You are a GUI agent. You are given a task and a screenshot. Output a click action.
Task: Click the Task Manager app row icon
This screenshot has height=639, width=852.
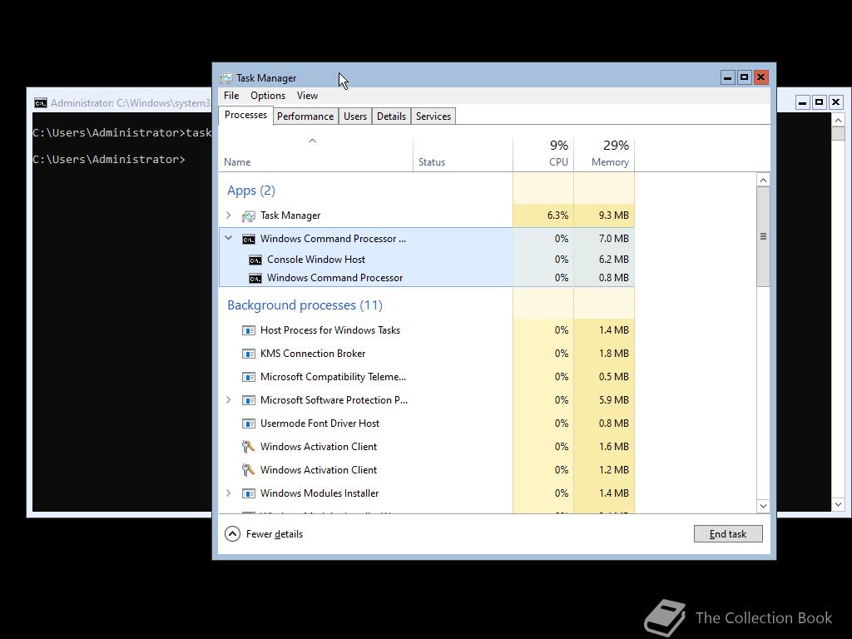pos(248,215)
